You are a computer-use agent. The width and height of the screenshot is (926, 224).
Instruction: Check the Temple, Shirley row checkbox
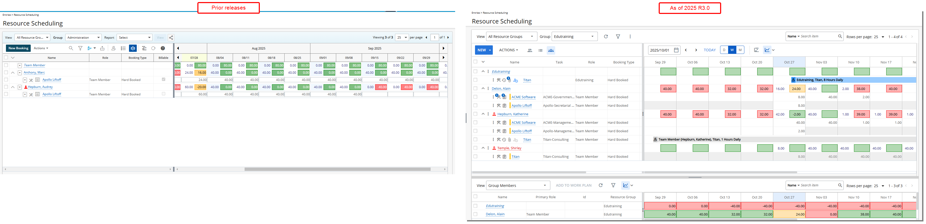(476, 148)
